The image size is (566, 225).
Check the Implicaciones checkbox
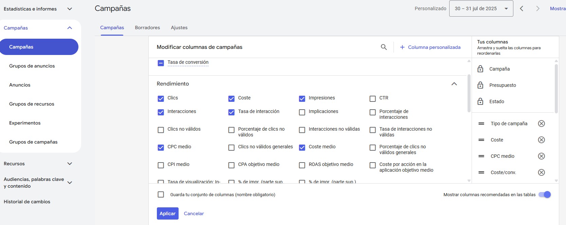tap(302, 112)
